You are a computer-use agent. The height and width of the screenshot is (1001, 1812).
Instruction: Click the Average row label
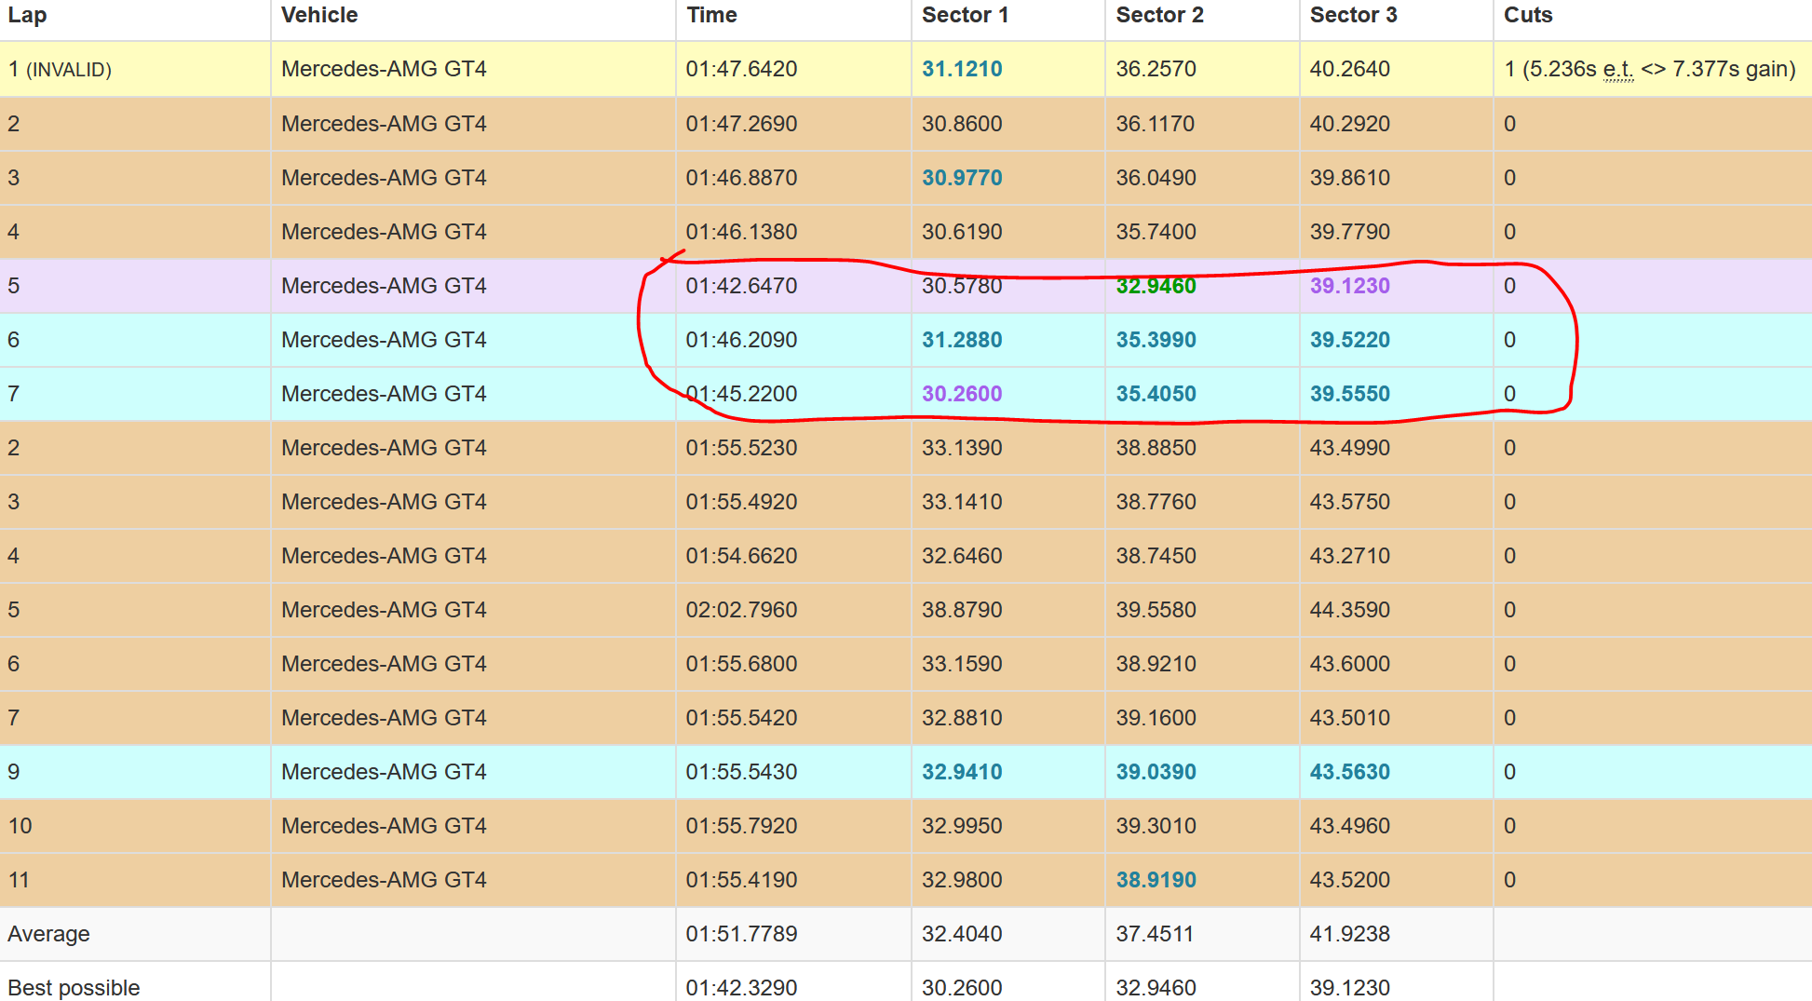48,934
